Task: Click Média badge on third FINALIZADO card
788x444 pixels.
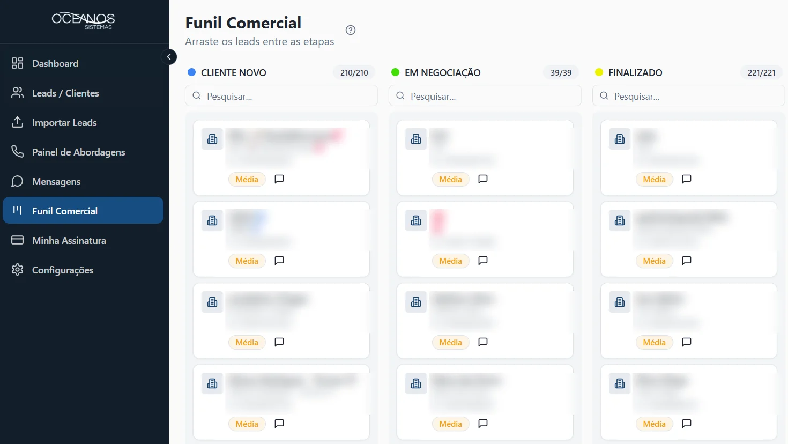Action: 655,343
